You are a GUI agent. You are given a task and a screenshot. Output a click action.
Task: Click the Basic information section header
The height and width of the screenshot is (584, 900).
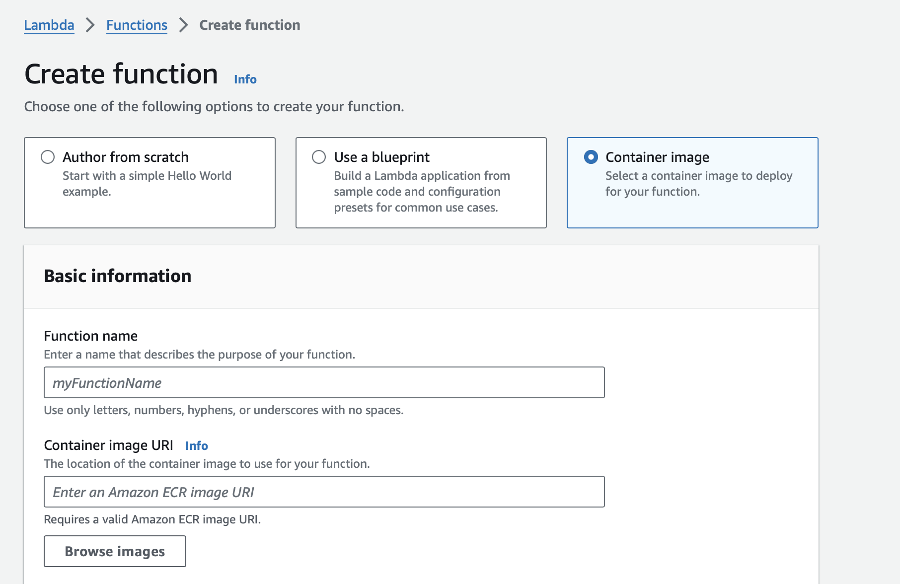pyautogui.click(x=118, y=276)
